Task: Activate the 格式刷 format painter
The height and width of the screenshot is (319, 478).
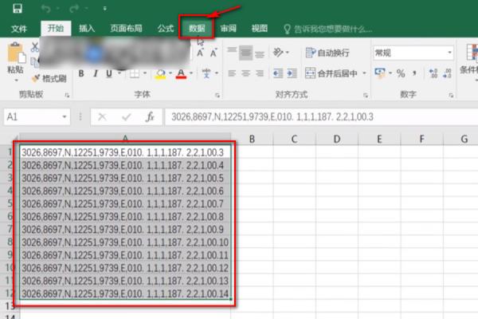Action: (49, 78)
